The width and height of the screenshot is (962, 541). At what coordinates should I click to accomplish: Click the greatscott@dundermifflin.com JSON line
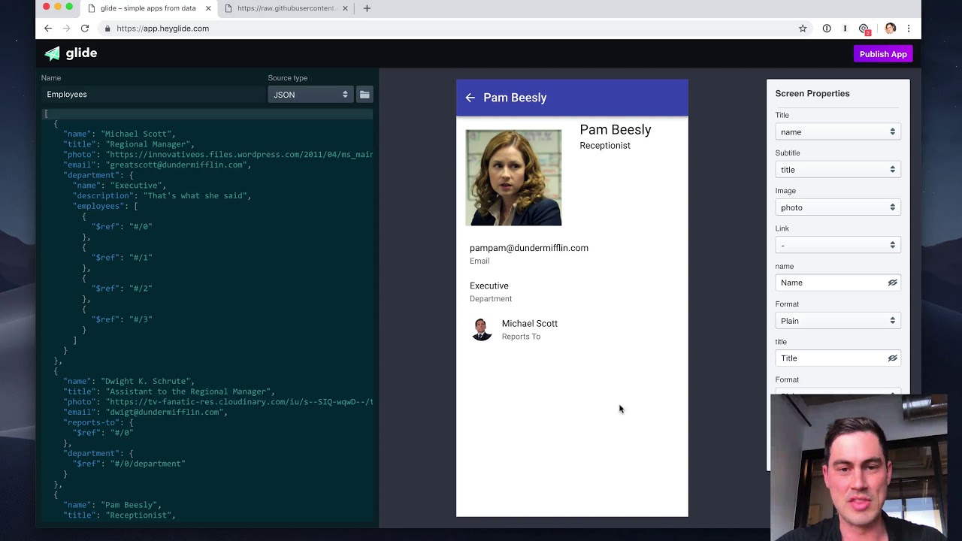[x=157, y=165]
